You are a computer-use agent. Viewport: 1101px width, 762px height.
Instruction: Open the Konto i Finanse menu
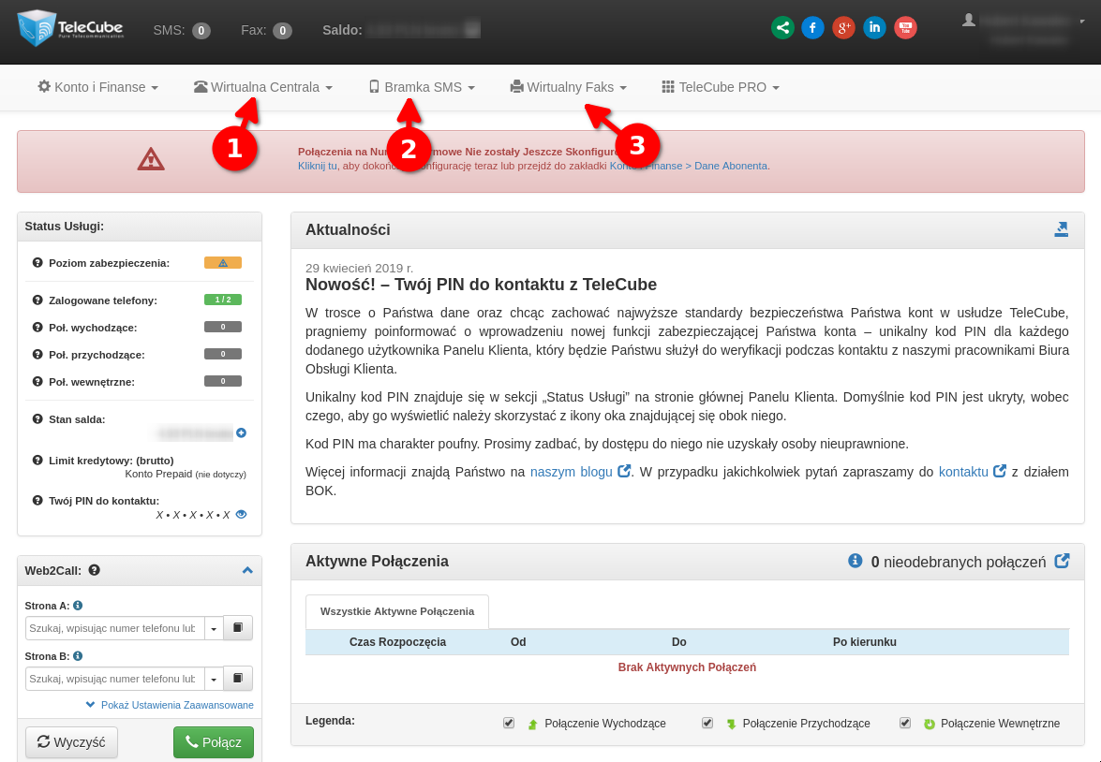(98, 87)
